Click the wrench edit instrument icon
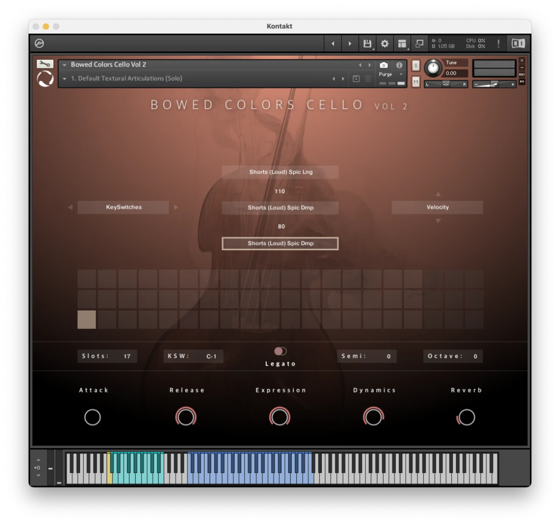This screenshot has height=525, width=560. point(45,64)
